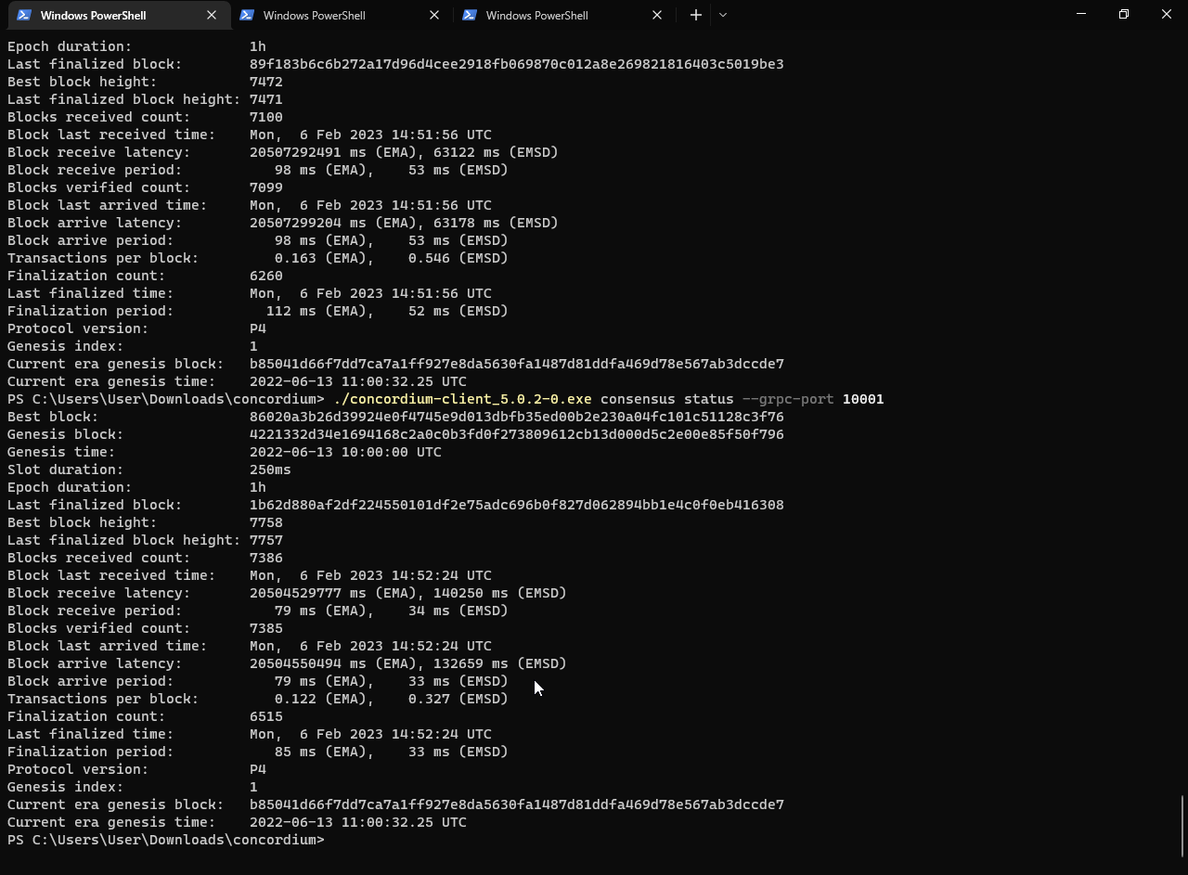Open a new tab with the plus icon
This screenshot has height=875, width=1188.
tap(695, 15)
